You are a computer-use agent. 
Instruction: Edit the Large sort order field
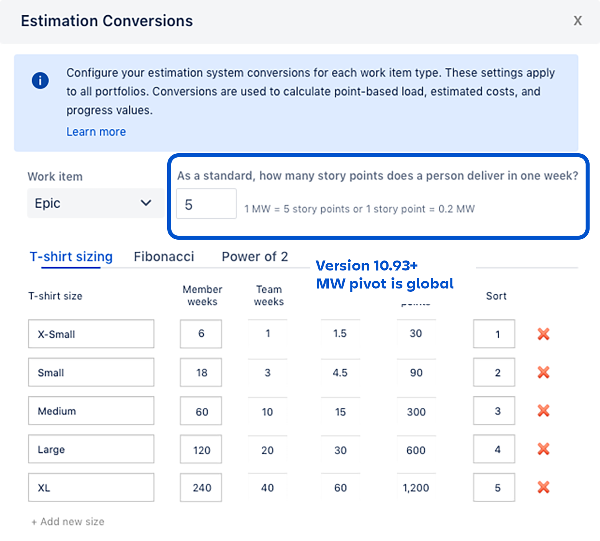coord(494,449)
